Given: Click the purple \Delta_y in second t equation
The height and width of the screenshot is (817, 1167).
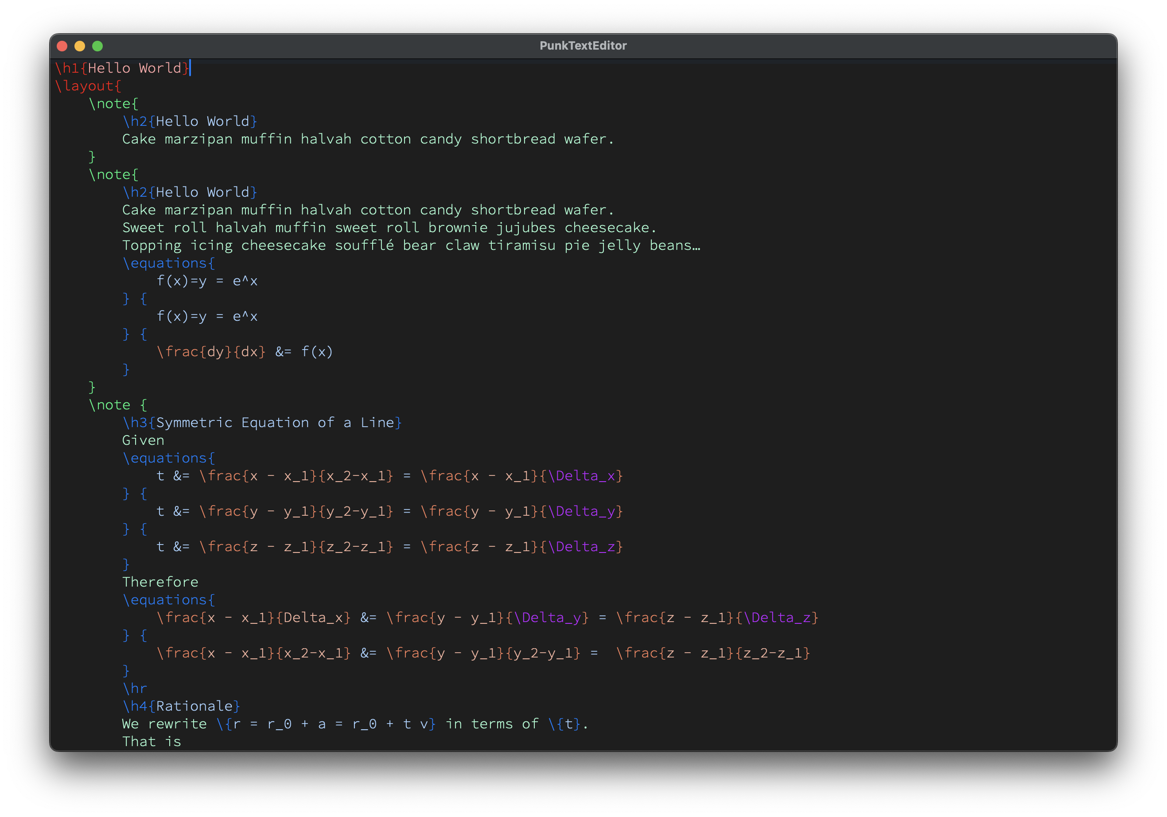Looking at the screenshot, I should click(x=581, y=511).
